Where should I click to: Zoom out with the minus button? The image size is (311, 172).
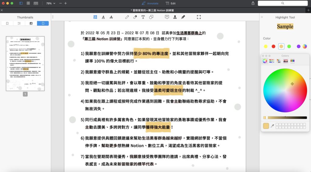(60, 3)
